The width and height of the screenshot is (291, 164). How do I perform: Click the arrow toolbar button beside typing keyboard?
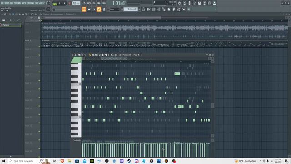point(89,9)
